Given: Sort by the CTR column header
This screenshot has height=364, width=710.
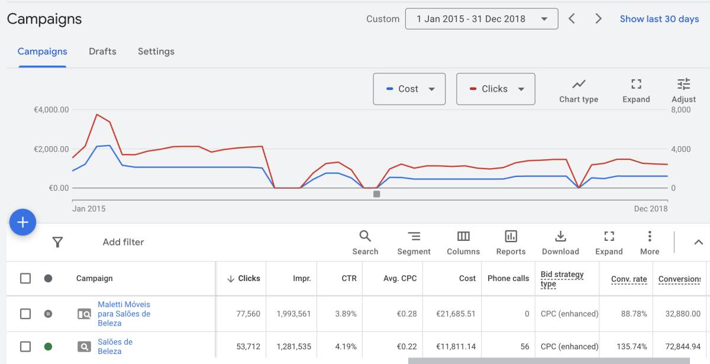Looking at the screenshot, I should click(349, 278).
